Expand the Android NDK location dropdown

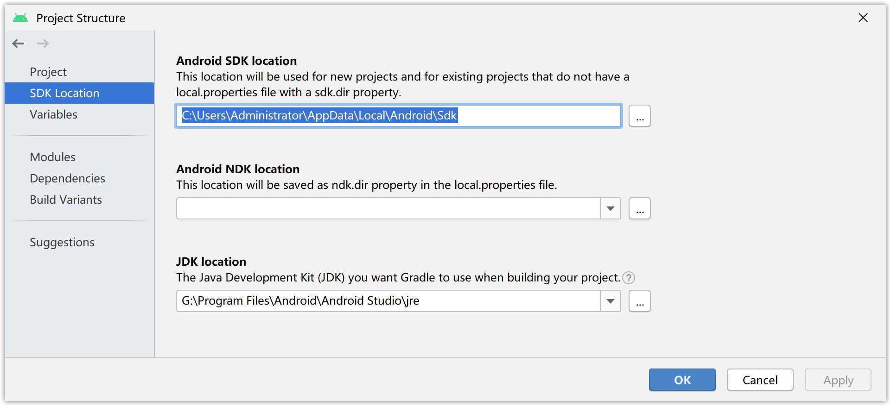click(x=611, y=208)
